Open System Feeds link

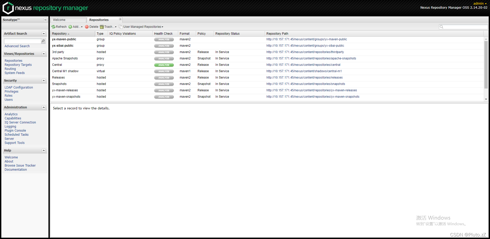pyautogui.click(x=15, y=73)
